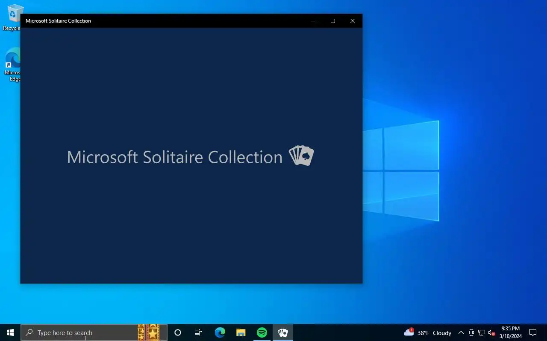
Task: Open the 38°F Cloudy weather widget
Action: [x=427, y=332]
